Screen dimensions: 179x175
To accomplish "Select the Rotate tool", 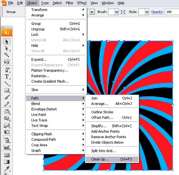I will pos(7,112).
